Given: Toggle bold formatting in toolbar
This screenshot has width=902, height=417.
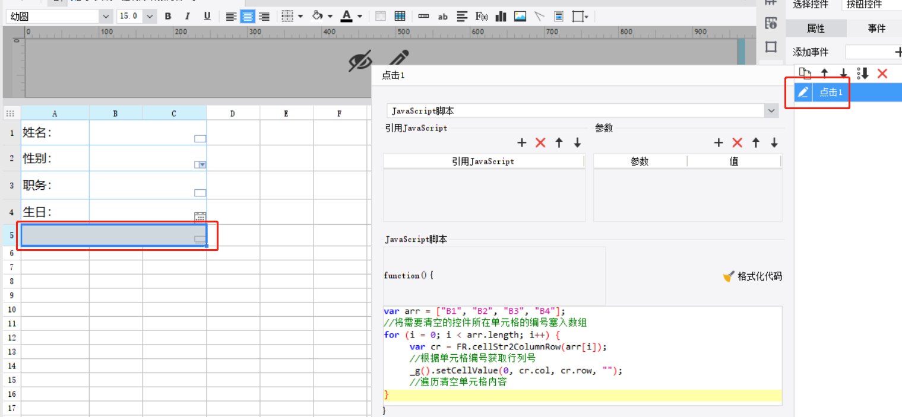Looking at the screenshot, I should tap(168, 17).
